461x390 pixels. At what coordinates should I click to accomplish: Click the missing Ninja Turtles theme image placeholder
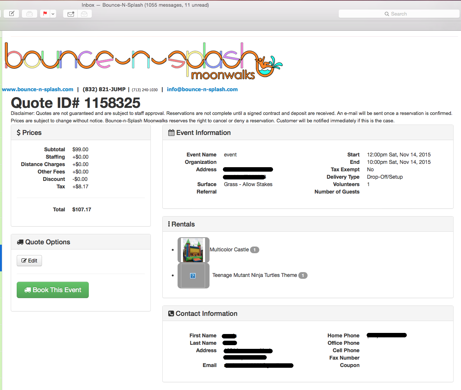(193, 275)
